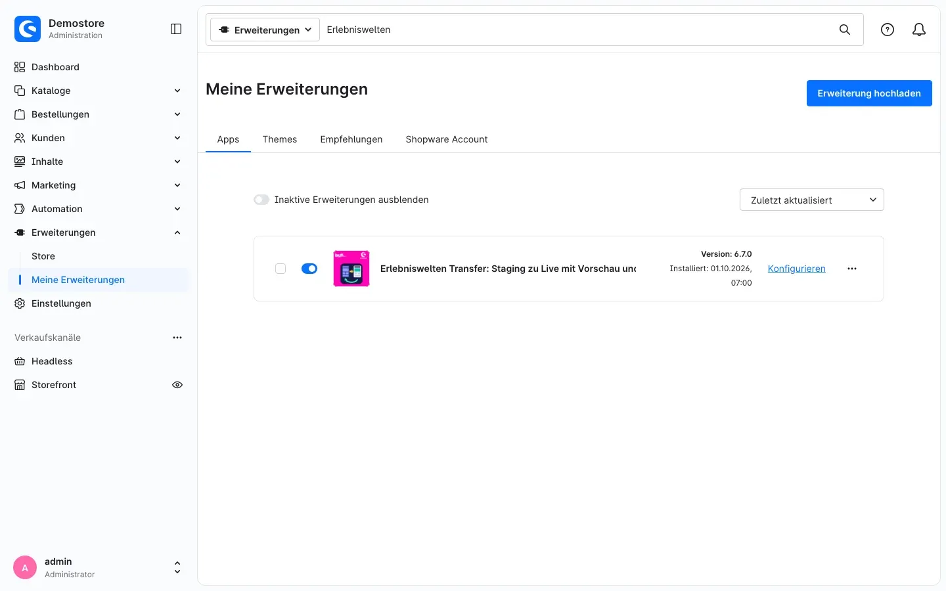Expand the Automation menu chevron
This screenshot has height=591, width=946.
click(177, 209)
